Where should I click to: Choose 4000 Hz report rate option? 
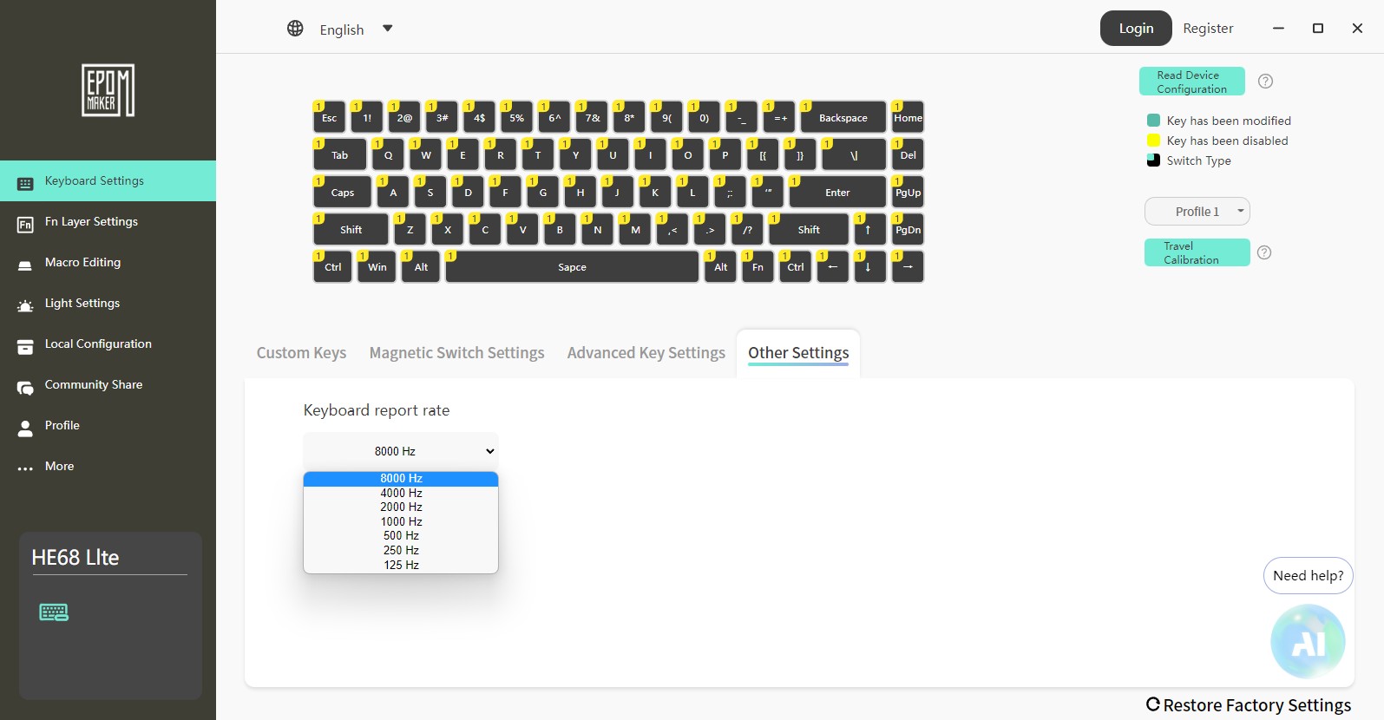pos(401,493)
